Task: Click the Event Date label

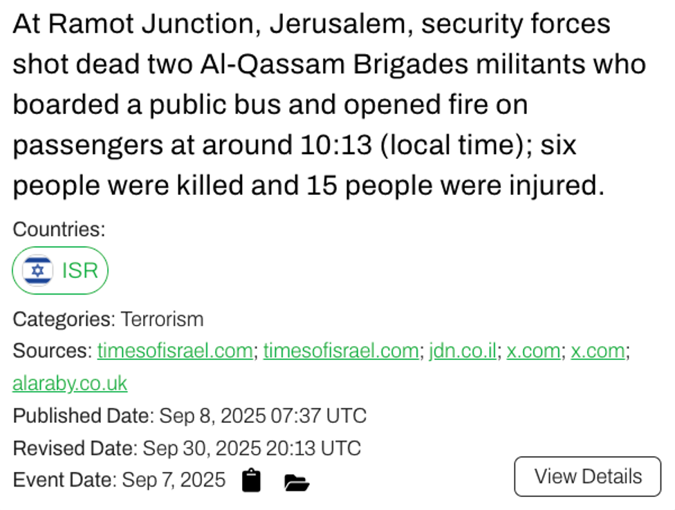Action: (x=64, y=480)
